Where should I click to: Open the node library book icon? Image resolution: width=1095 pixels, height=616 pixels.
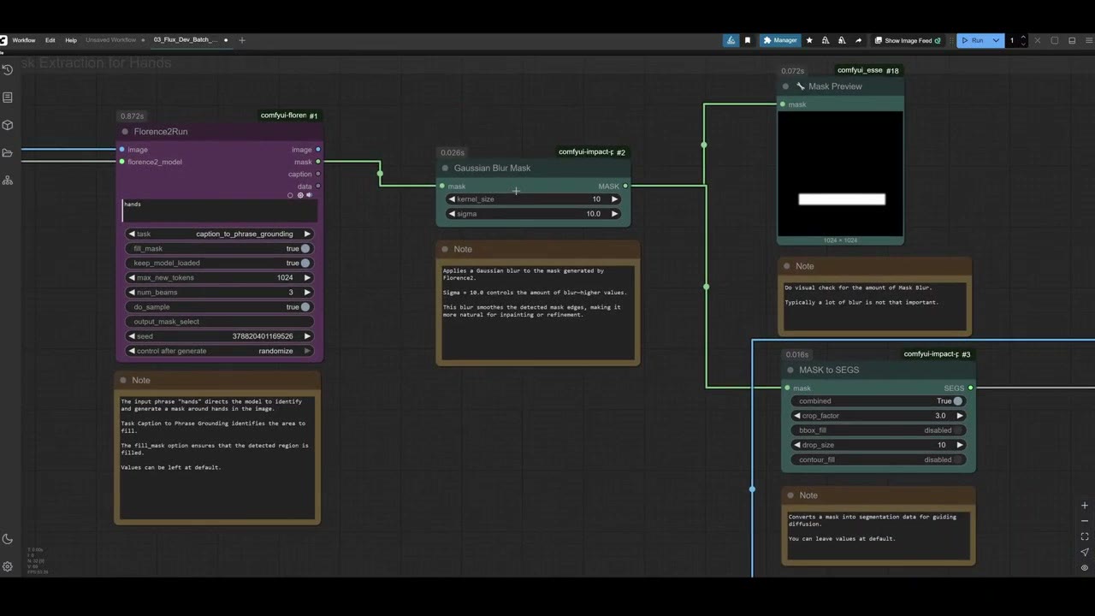click(7, 98)
